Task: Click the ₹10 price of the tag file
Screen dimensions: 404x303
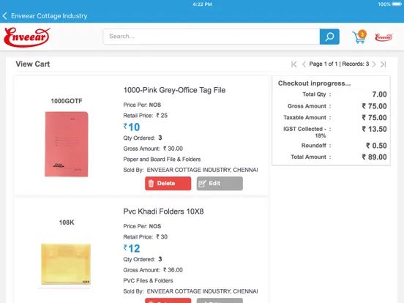Action: 132,127
